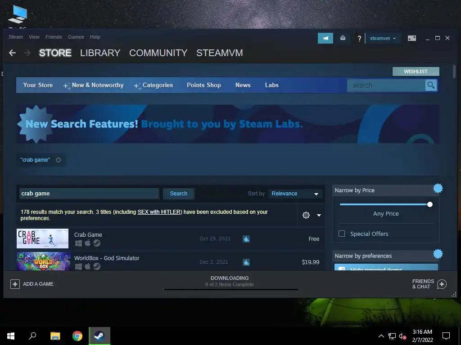
Task: Open Labs link
Action: [x=271, y=85]
